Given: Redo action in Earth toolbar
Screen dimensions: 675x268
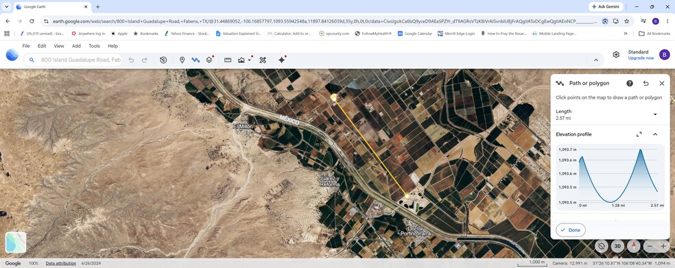Looking at the screenshot, I should [x=145, y=60].
